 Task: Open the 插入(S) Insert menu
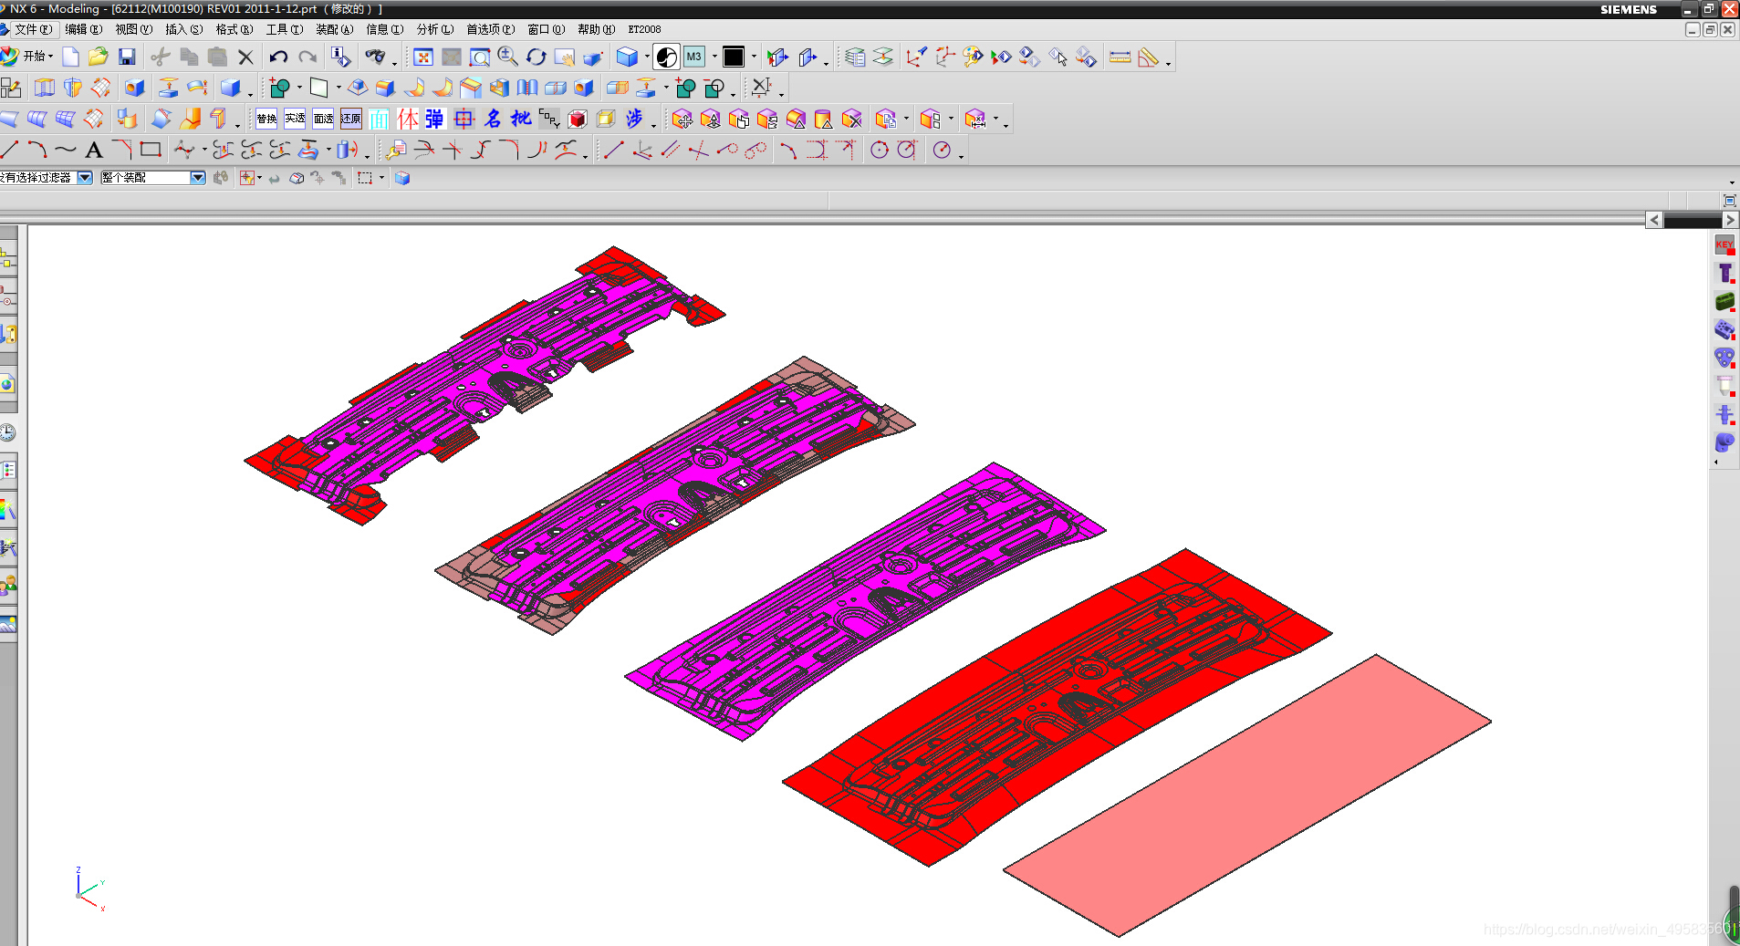[x=183, y=29]
